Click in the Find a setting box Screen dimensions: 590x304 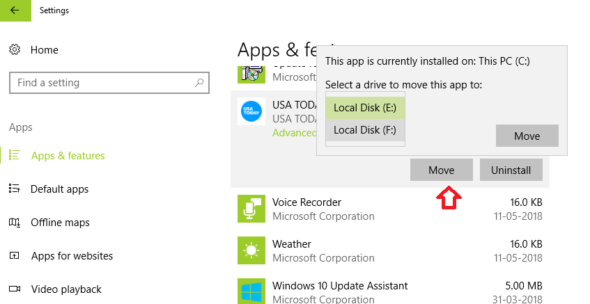(109, 83)
